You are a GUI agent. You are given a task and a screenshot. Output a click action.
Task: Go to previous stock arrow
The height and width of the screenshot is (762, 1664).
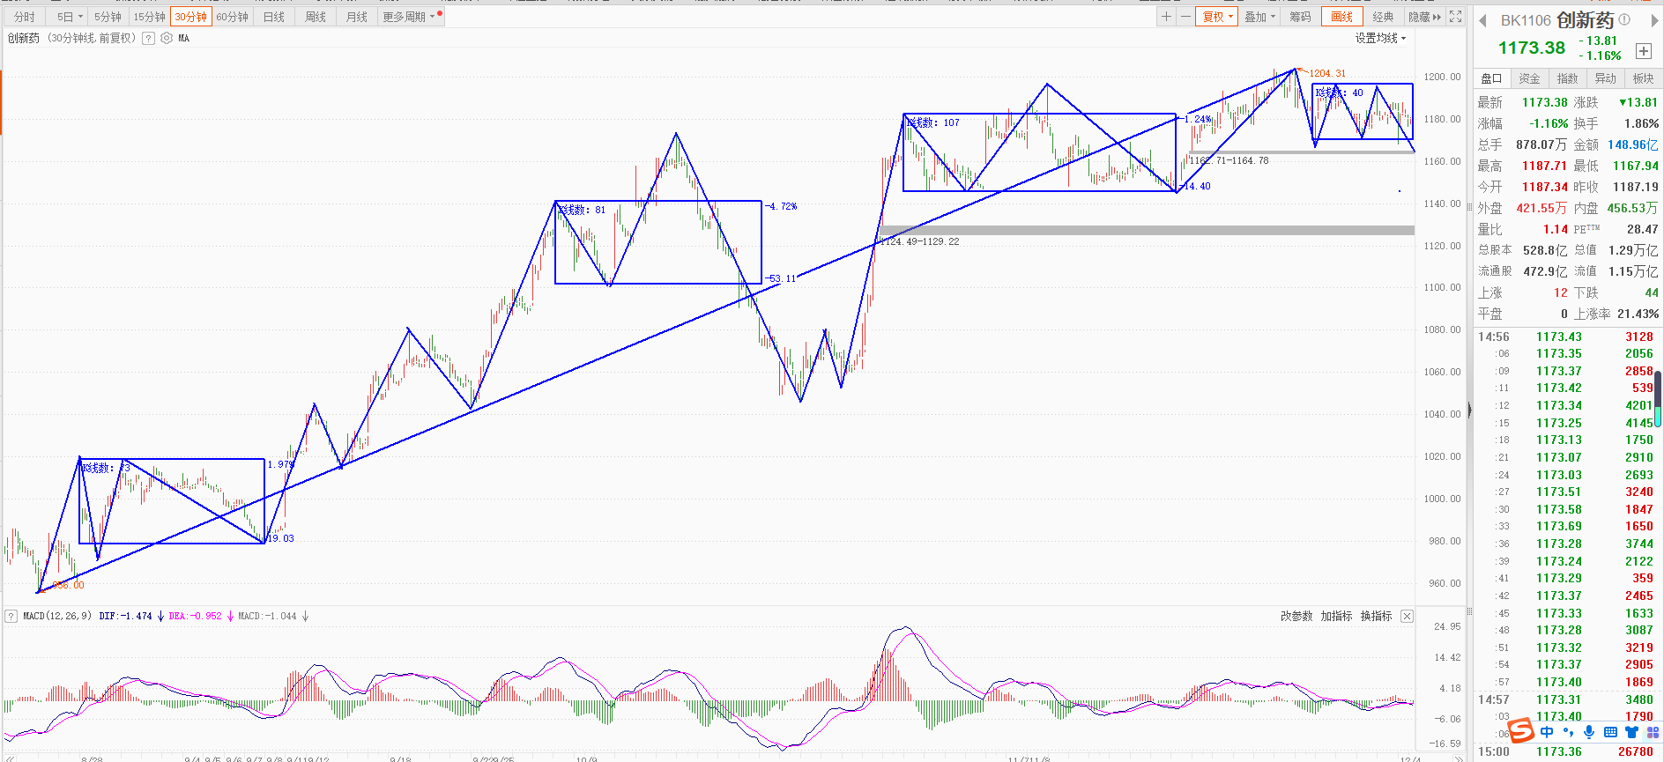[1482, 20]
